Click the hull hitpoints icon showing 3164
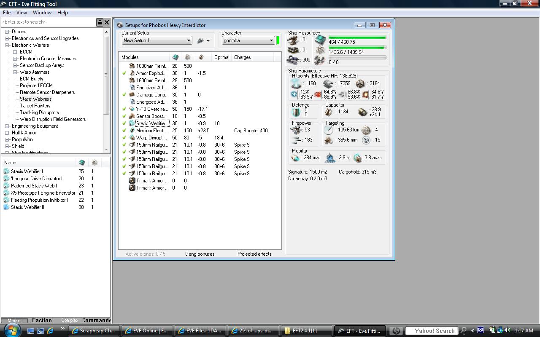 (x=360, y=83)
